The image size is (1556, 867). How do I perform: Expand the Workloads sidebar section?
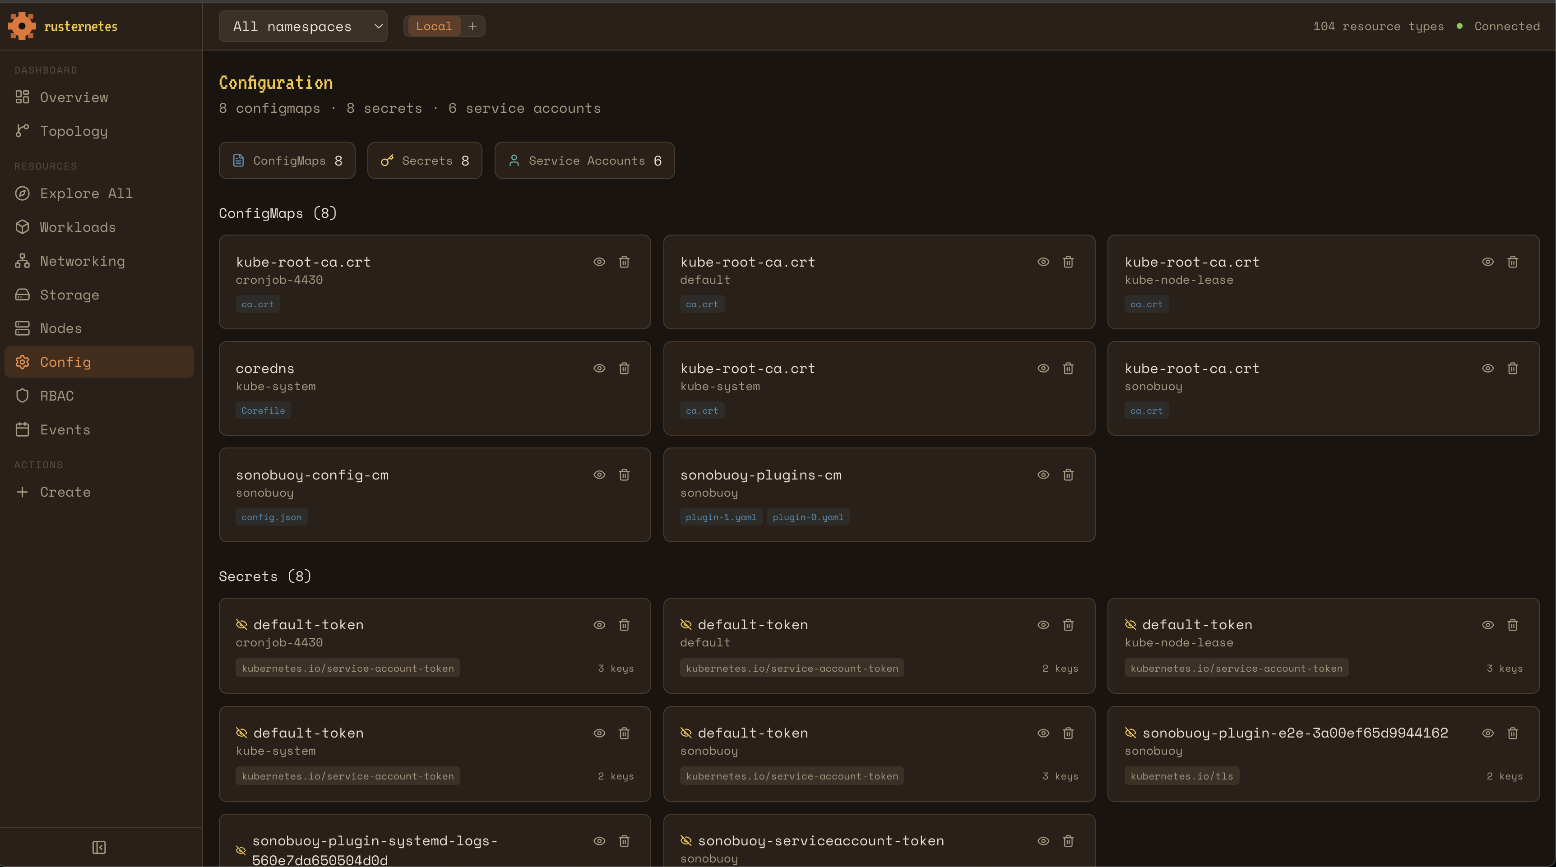[x=77, y=227]
